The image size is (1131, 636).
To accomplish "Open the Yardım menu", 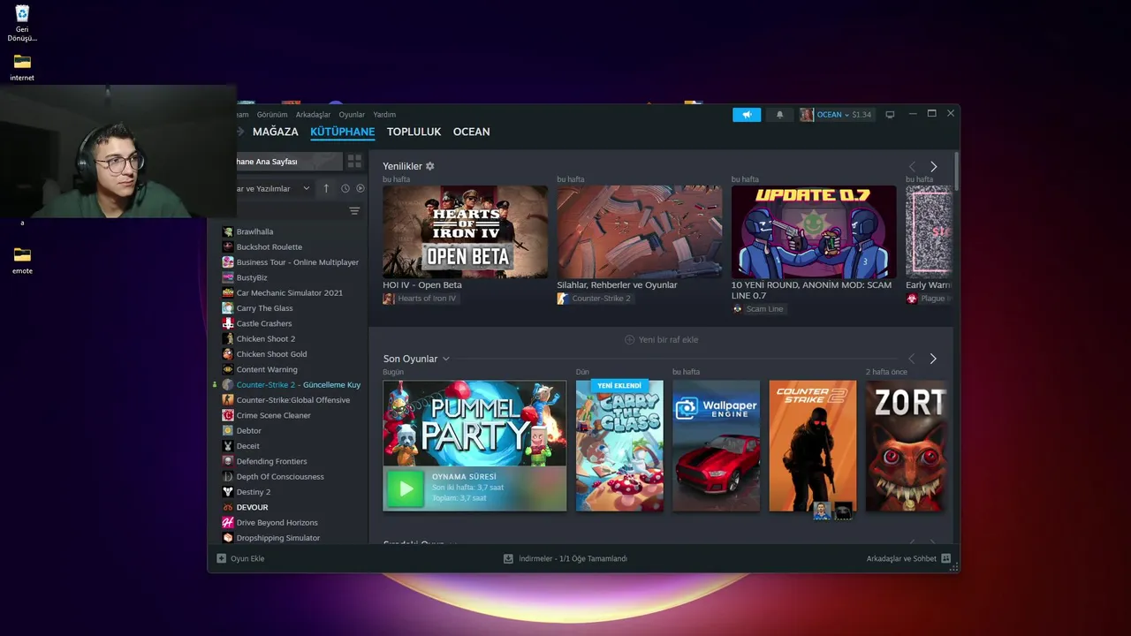I will coord(384,115).
